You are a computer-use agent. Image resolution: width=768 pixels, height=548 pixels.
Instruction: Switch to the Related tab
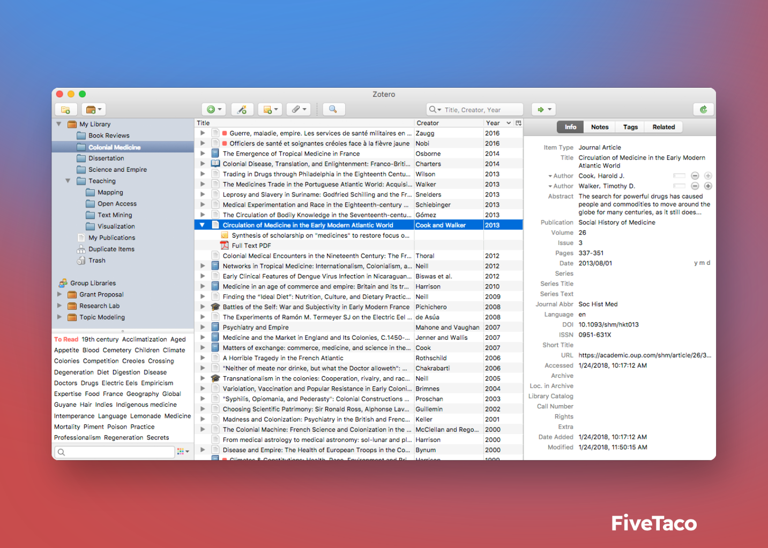(x=663, y=127)
